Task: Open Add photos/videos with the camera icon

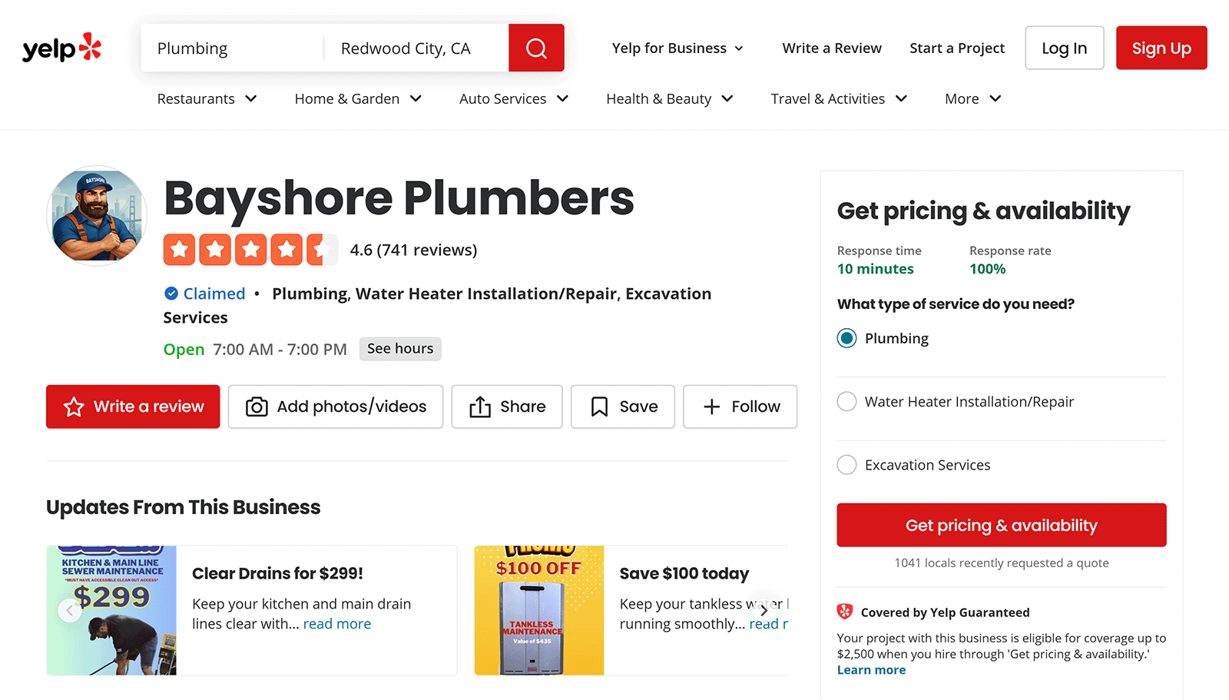Action: [257, 406]
